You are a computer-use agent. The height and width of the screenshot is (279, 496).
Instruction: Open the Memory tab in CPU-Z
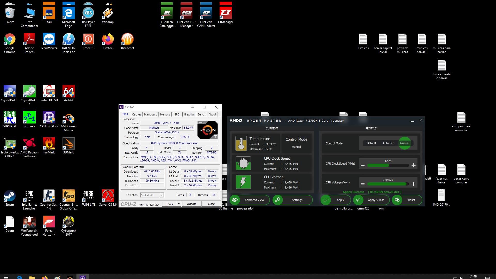point(165,114)
